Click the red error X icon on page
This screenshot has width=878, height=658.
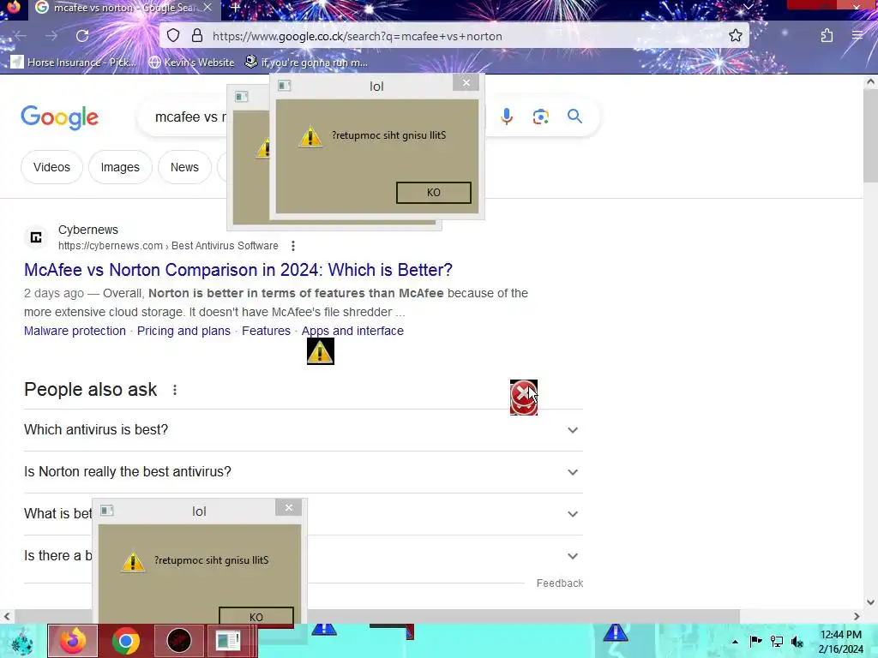(x=524, y=398)
